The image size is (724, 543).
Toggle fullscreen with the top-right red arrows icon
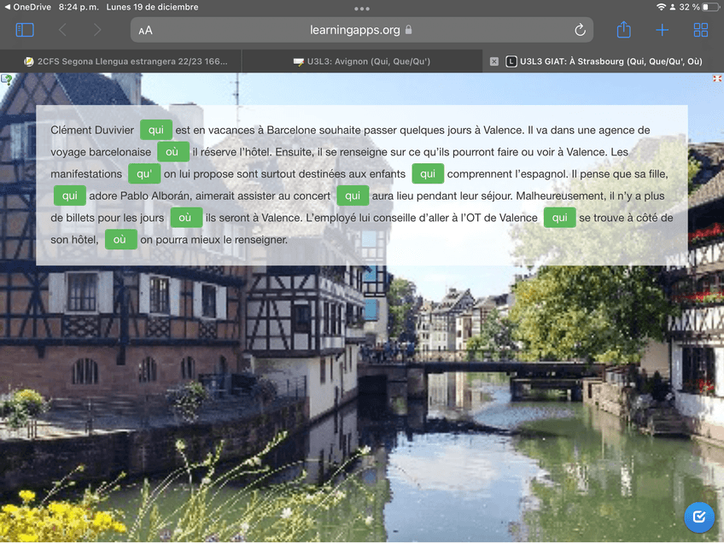(717, 79)
